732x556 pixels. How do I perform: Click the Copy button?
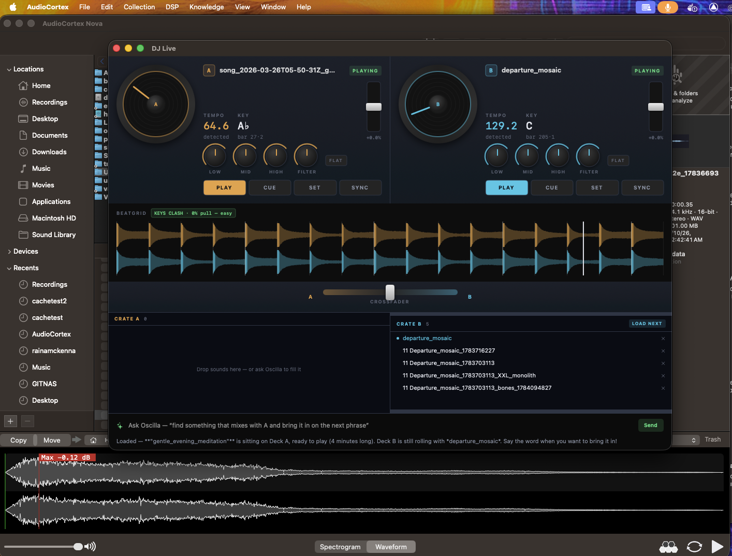[x=19, y=440]
